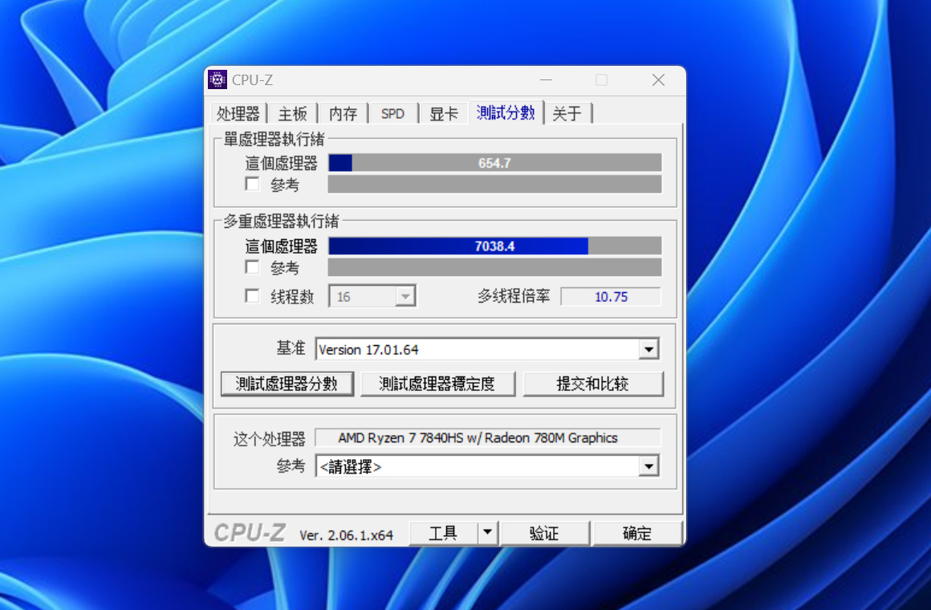
Task: Click the 工具 button
Action: coord(444,533)
